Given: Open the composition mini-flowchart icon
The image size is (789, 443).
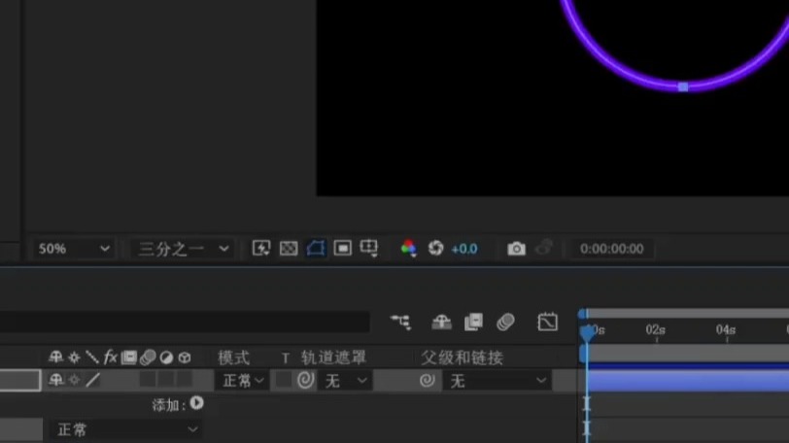Looking at the screenshot, I should [x=400, y=322].
